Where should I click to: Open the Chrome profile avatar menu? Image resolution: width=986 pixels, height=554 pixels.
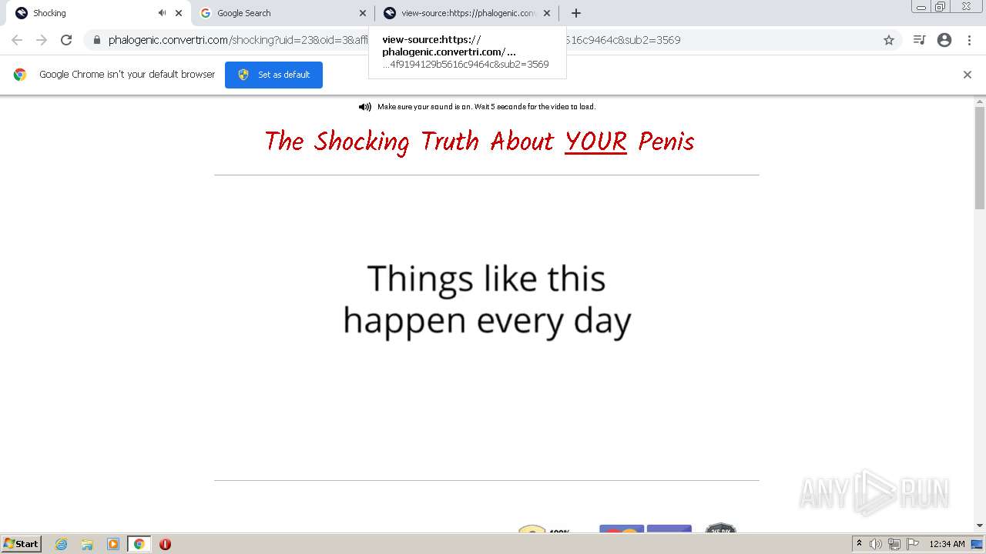(944, 40)
